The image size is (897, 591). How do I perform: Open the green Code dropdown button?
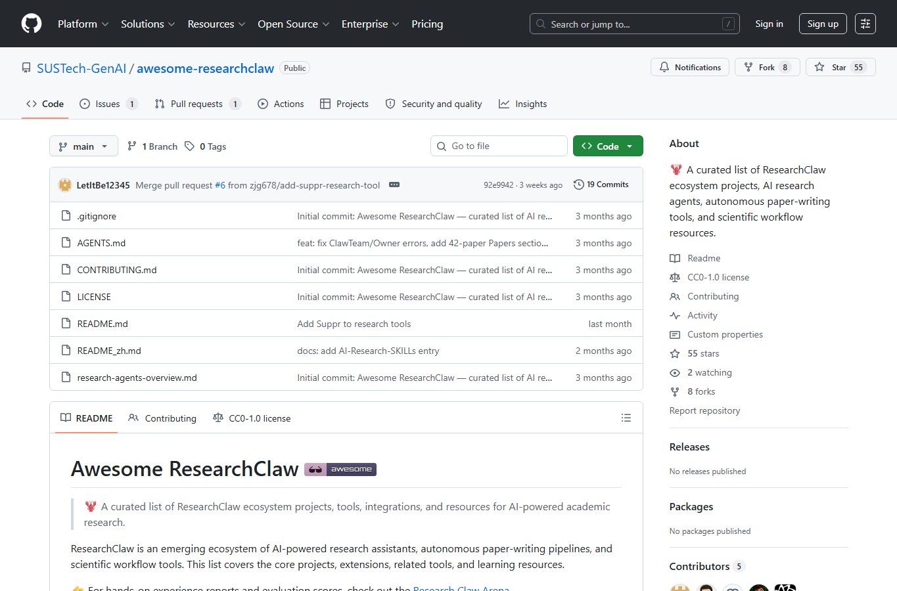(x=608, y=146)
